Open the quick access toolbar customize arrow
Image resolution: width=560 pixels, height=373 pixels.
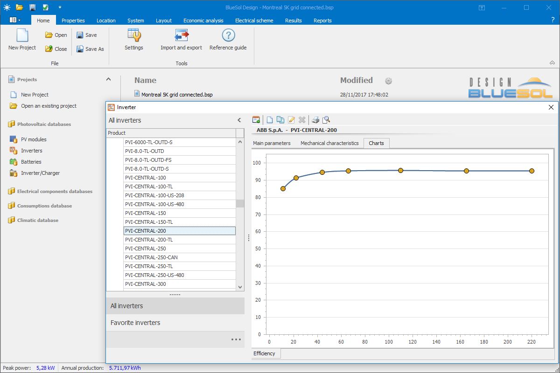tap(60, 7)
